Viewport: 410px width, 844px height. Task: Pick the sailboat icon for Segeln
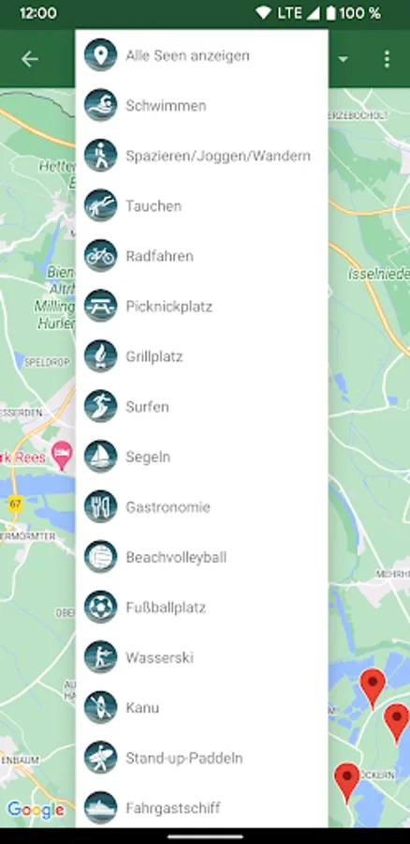pos(100,457)
